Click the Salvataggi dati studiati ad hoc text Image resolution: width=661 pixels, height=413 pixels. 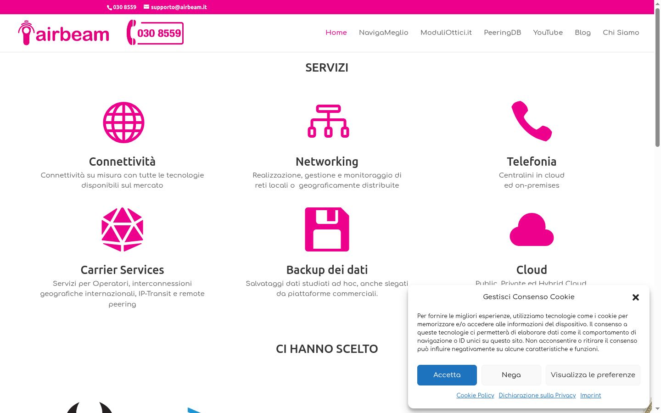(327, 289)
